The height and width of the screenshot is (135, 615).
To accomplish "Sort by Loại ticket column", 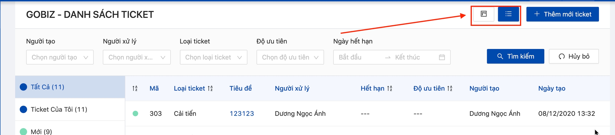I will (x=210, y=88).
